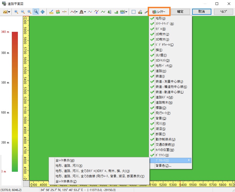Toggle the 3D樹木(3) layer
The image size is (235, 192).
[x=171, y=39]
